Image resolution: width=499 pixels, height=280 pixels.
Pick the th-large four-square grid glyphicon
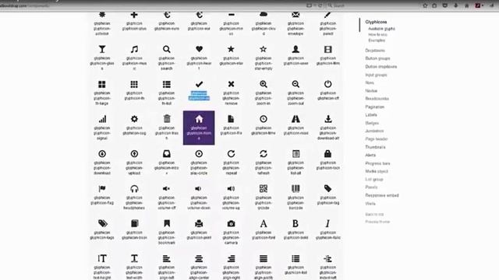click(x=102, y=84)
